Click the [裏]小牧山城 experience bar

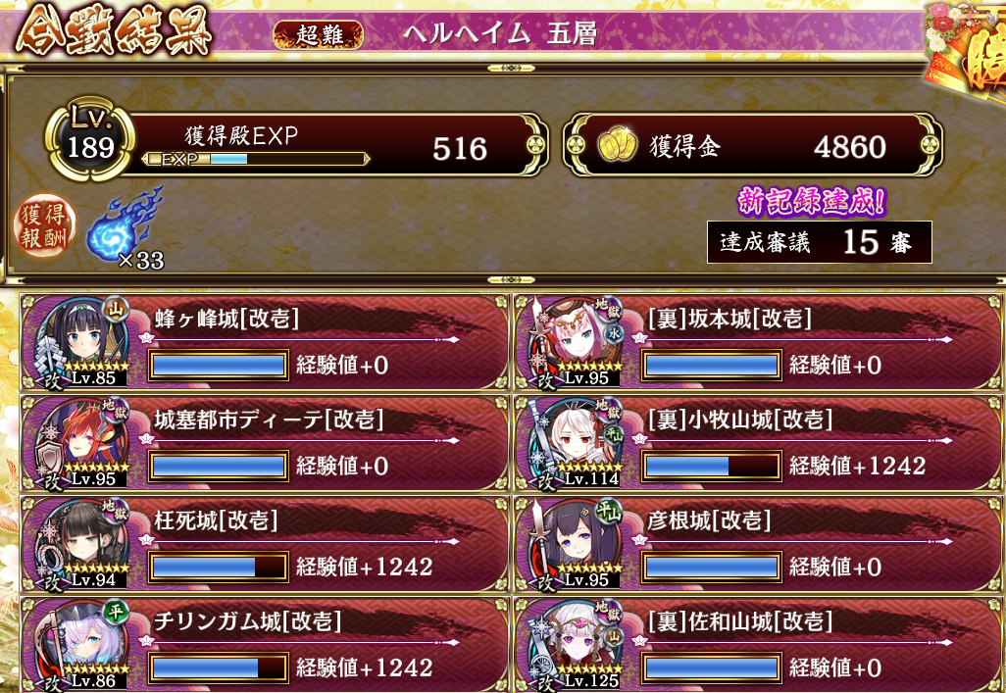click(712, 467)
